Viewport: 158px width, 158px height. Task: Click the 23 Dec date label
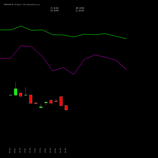click(55, 150)
